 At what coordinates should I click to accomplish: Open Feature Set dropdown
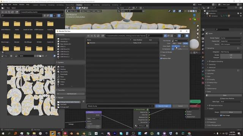pos(231,41)
